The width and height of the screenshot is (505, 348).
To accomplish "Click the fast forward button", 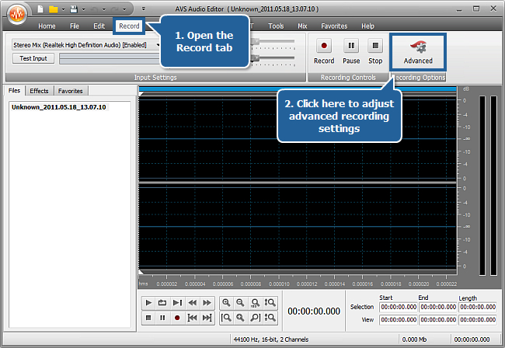I will [x=207, y=303].
